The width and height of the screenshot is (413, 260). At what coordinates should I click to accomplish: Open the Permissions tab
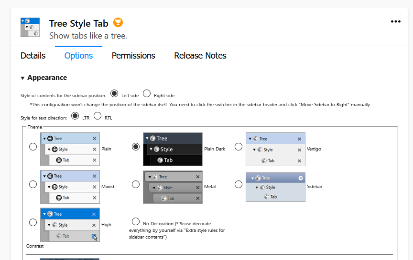(x=133, y=56)
